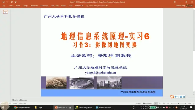Open the Xiankun Yang account name
Image resolution: width=195 pixels, height=110 pixels.
pyautogui.click(x=180, y=6)
